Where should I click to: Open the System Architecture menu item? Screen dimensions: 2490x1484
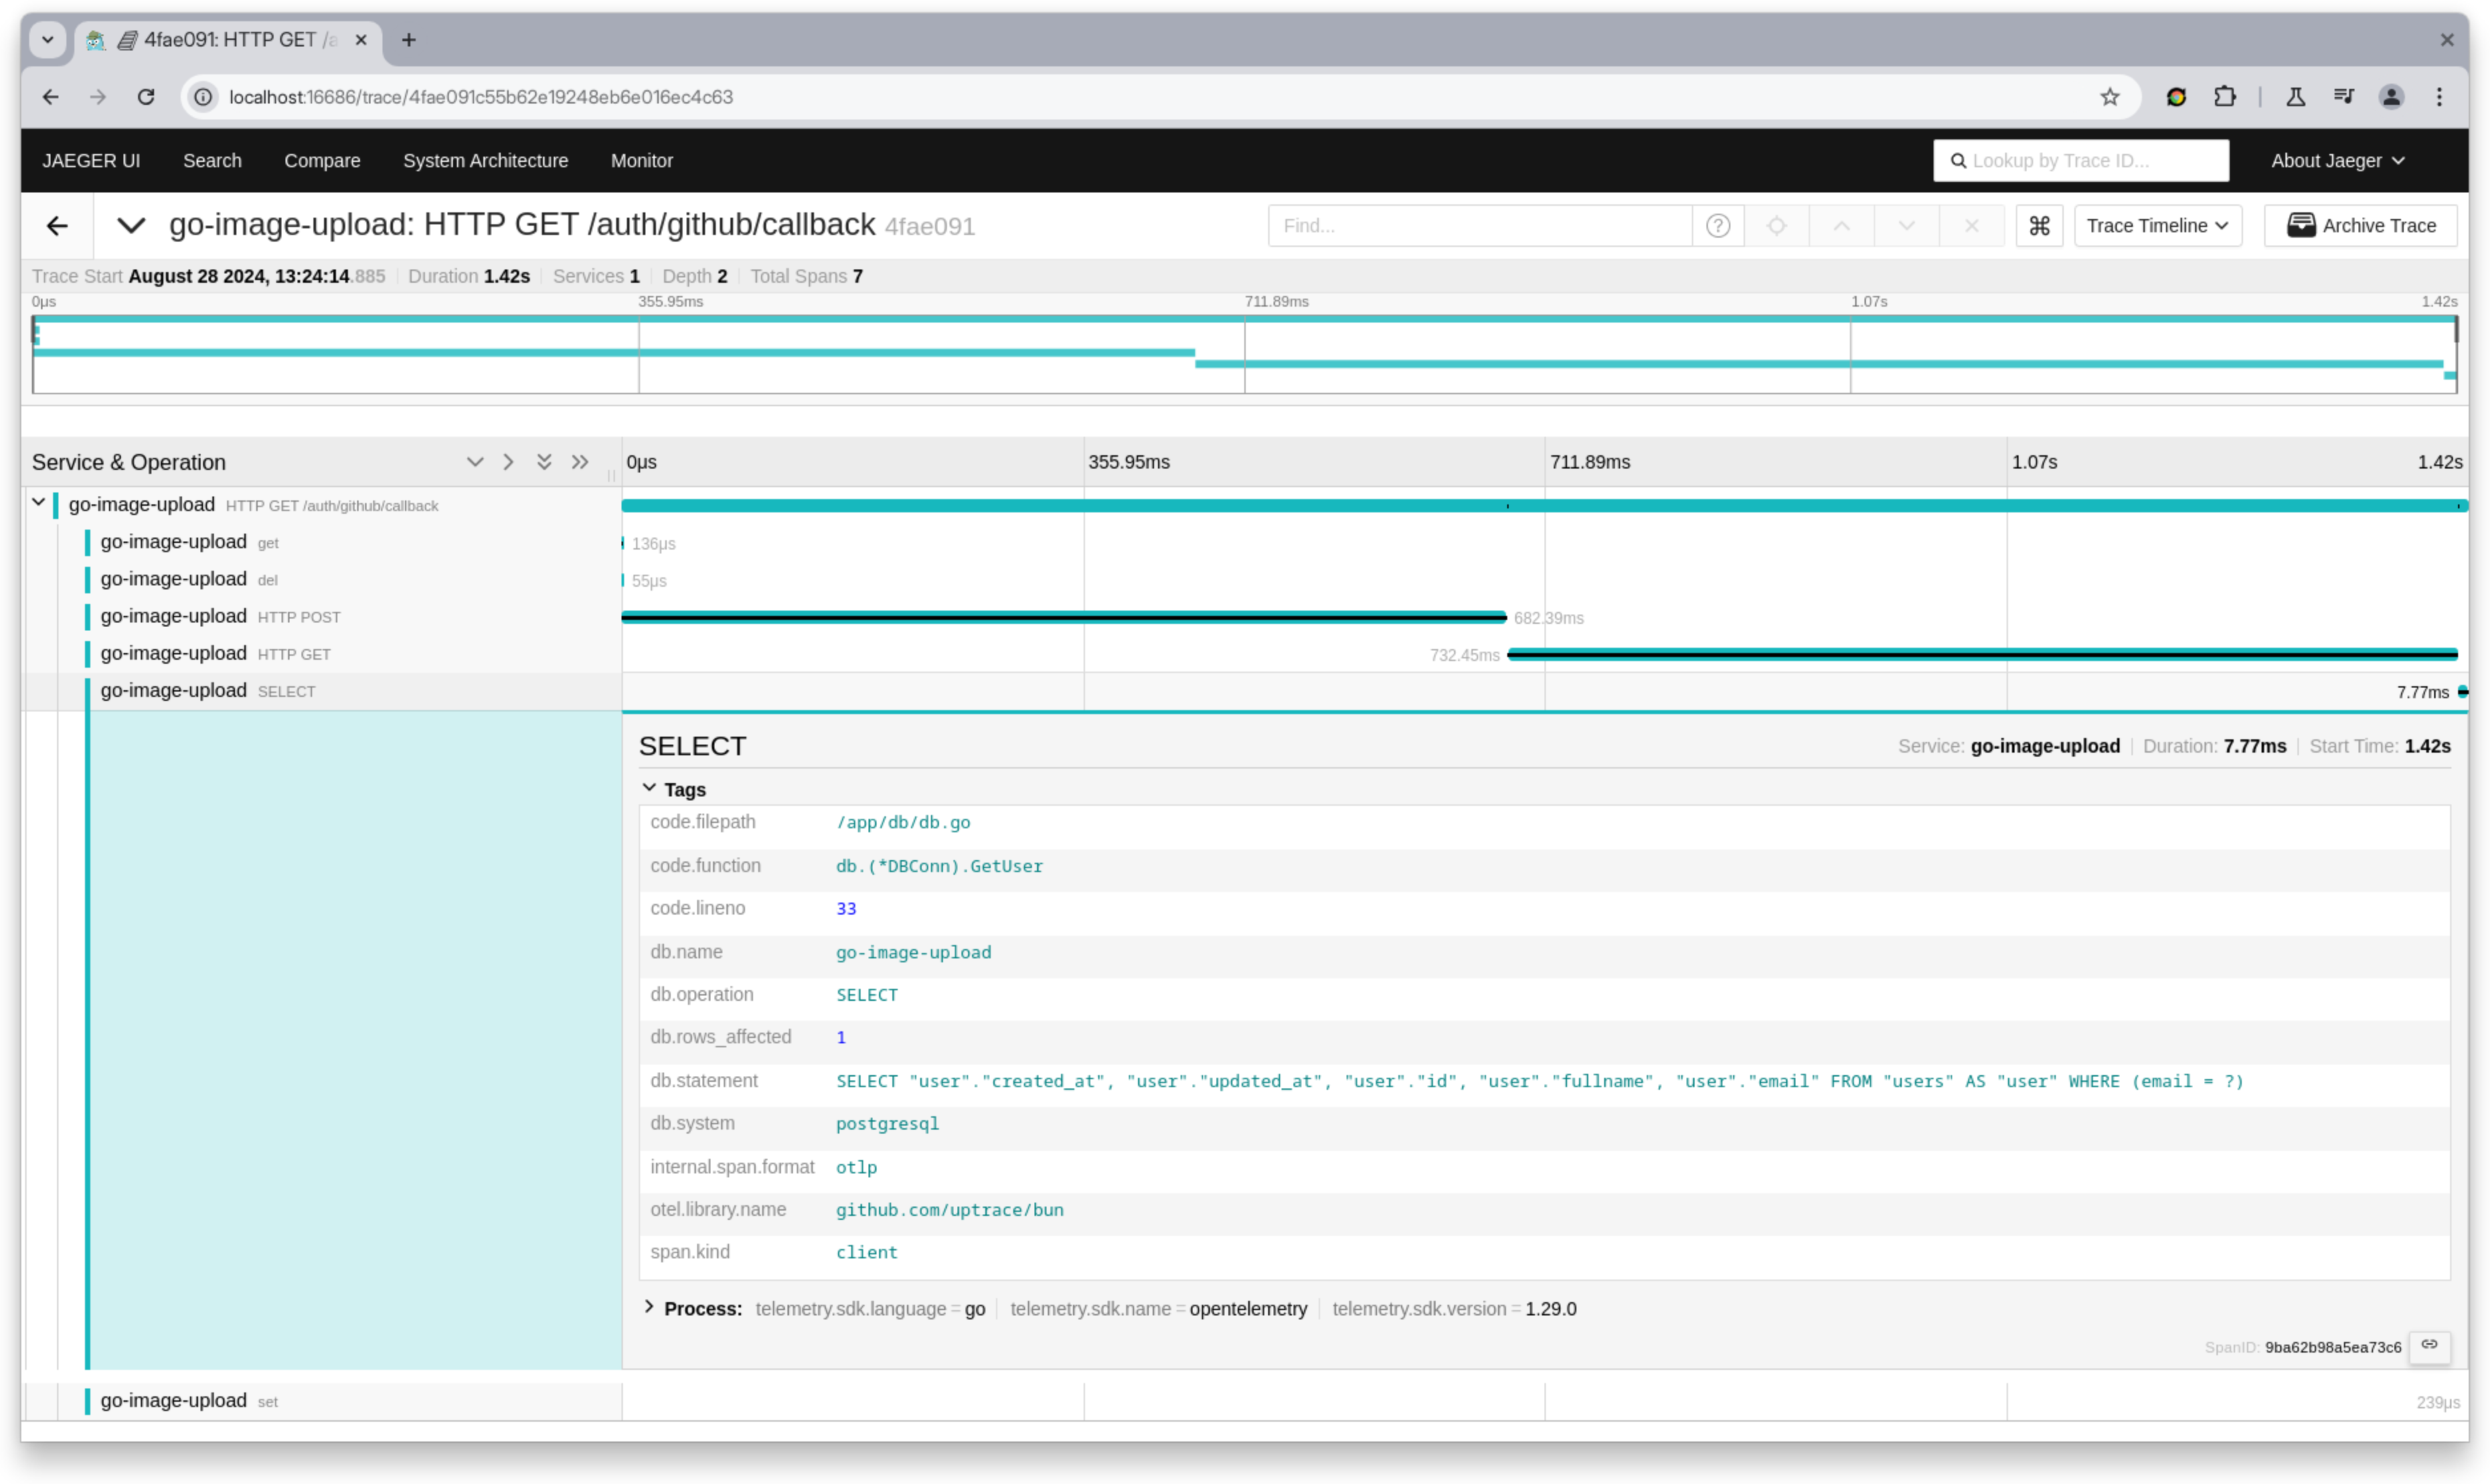485,160
